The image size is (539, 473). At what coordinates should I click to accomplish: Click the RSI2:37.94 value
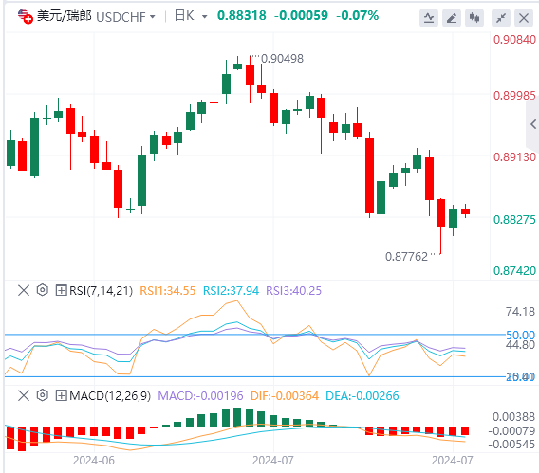click(231, 291)
